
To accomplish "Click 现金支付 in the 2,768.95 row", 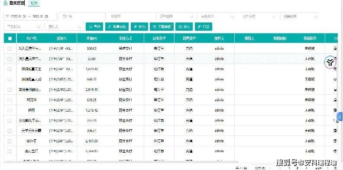I will click(x=125, y=151).
